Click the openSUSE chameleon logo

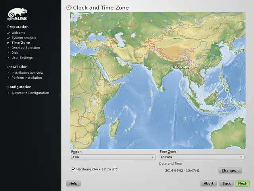[17, 14]
